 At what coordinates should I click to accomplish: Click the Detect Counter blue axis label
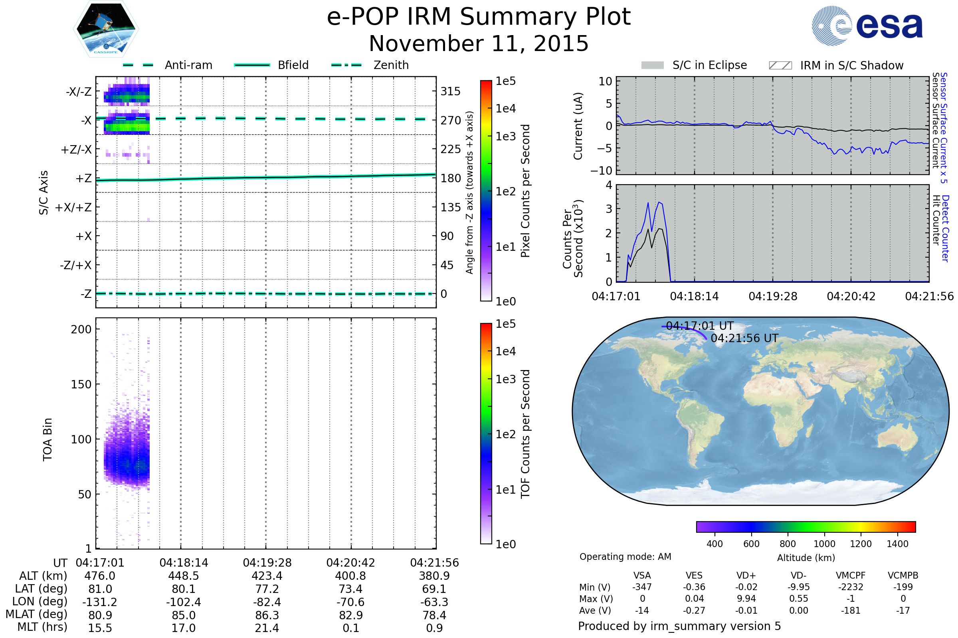coord(946,228)
